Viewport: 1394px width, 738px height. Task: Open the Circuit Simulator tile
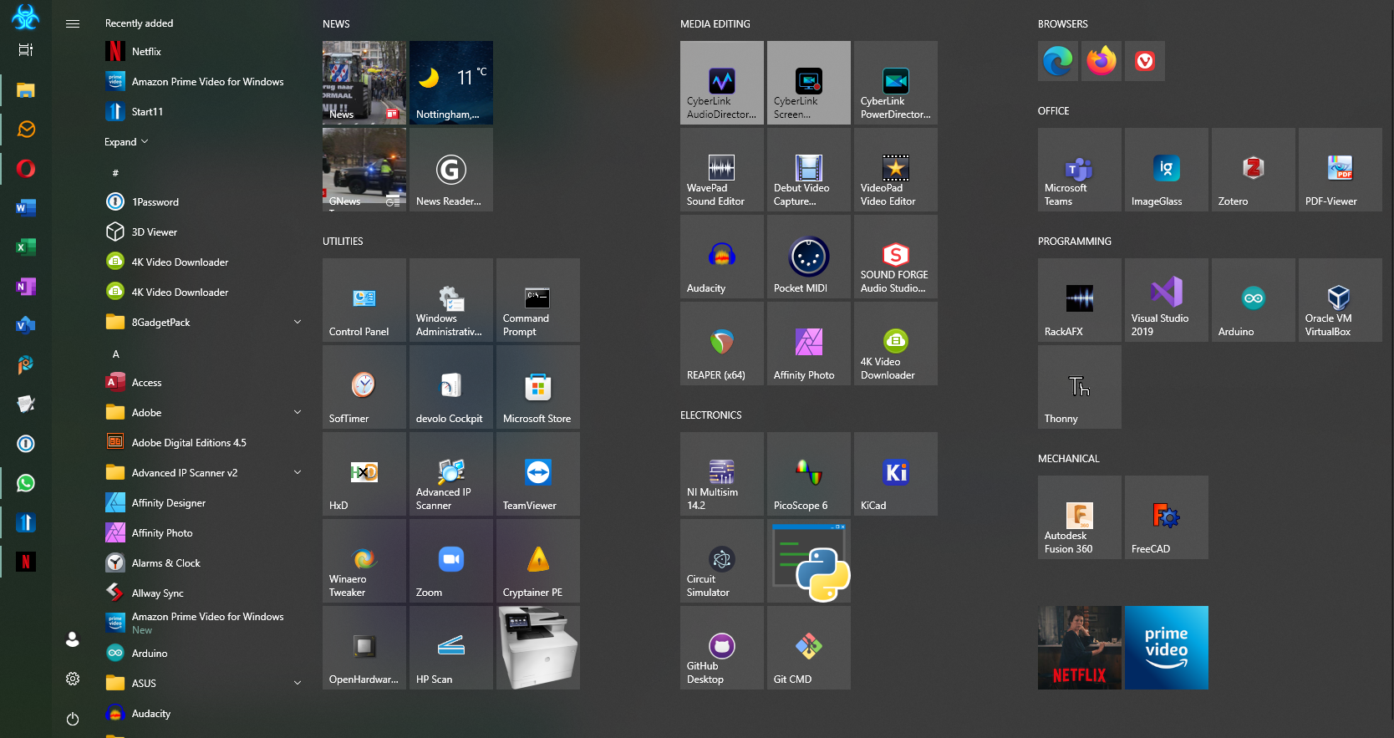pyautogui.click(x=722, y=561)
